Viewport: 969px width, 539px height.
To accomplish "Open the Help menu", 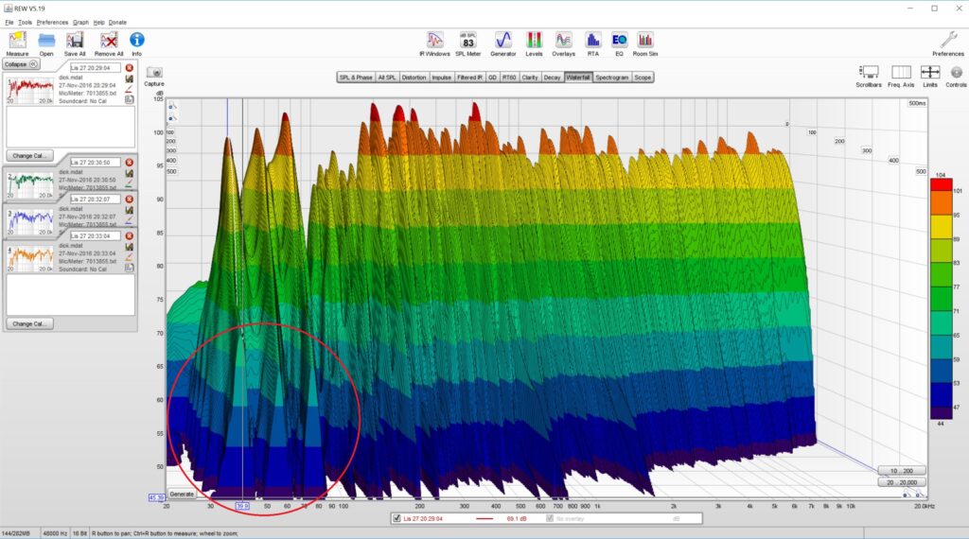I will [98, 23].
